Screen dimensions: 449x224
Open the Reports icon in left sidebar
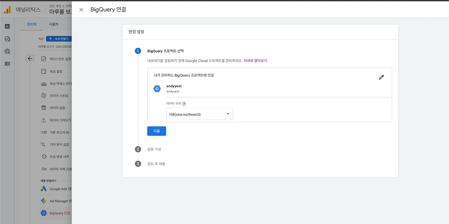point(7,26)
